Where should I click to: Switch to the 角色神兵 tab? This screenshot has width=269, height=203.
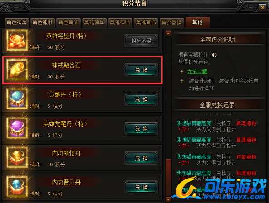pyautogui.click(x=17, y=23)
